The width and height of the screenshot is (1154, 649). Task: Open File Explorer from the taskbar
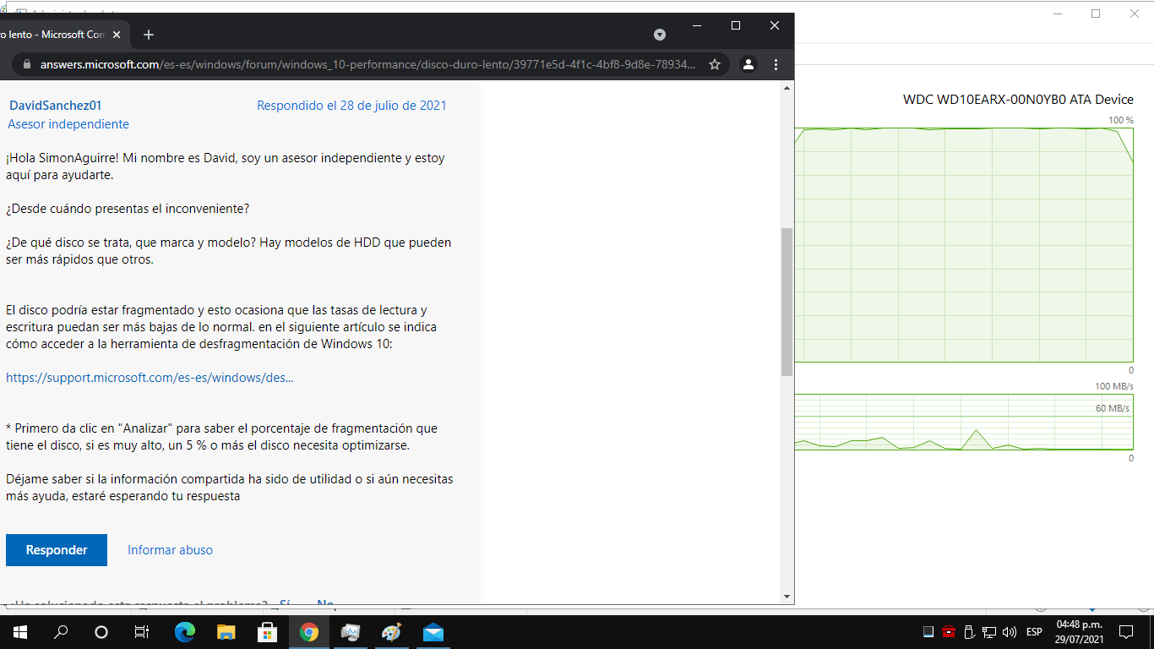tap(226, 632)
